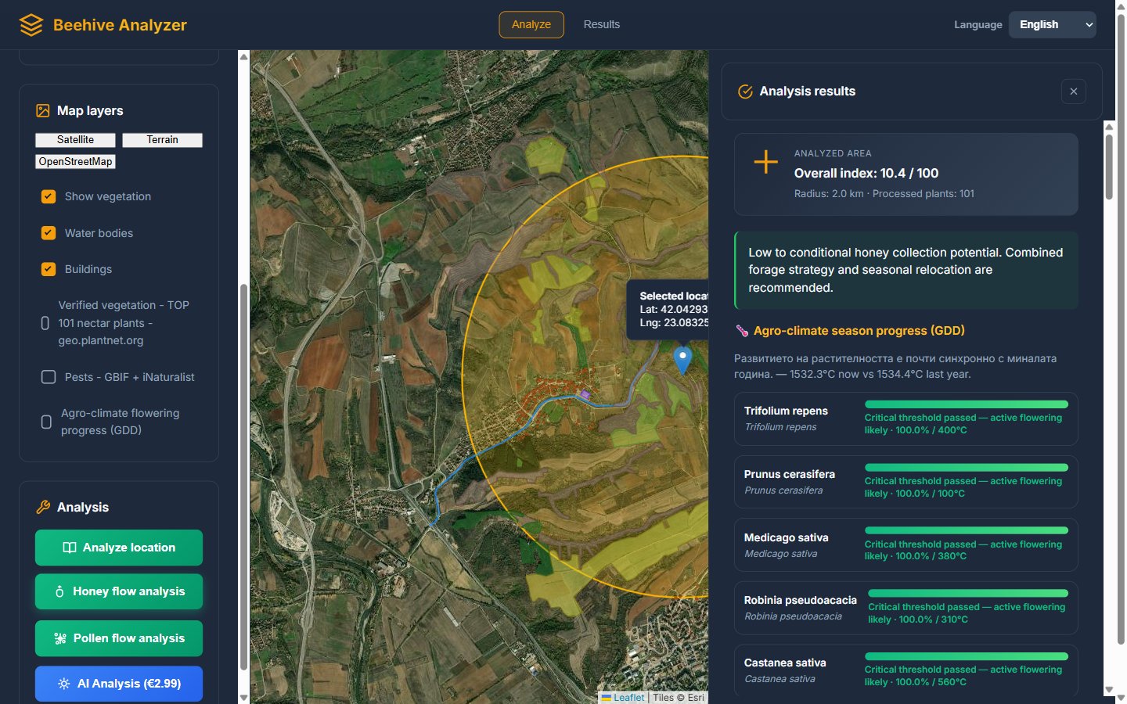Image resolution: width=1127 pixels, height=704 pixels.
Task: Click the thermometer icon by Agro-climate season progress
Action: [742, 331]
